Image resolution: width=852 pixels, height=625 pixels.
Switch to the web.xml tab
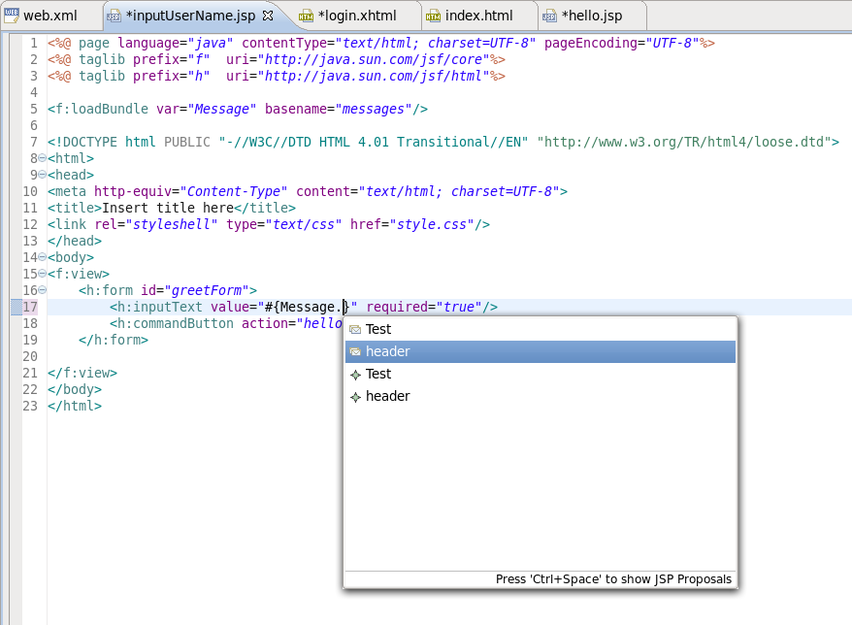tap(49, 16)
